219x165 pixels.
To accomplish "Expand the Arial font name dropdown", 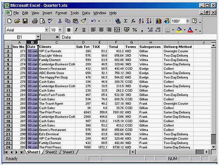I will [x=47, y=30].
